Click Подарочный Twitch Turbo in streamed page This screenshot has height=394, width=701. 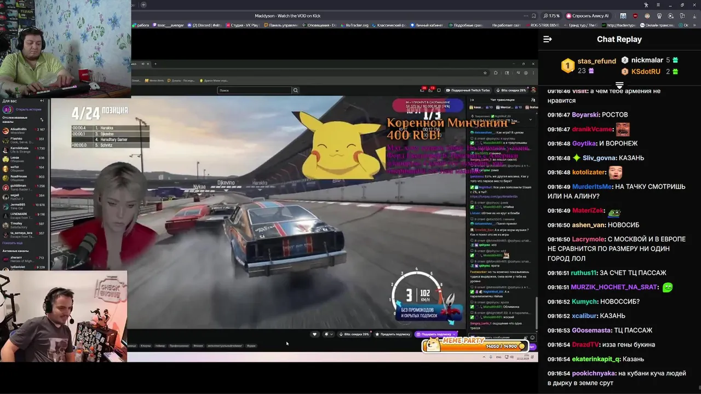(468, 90)
